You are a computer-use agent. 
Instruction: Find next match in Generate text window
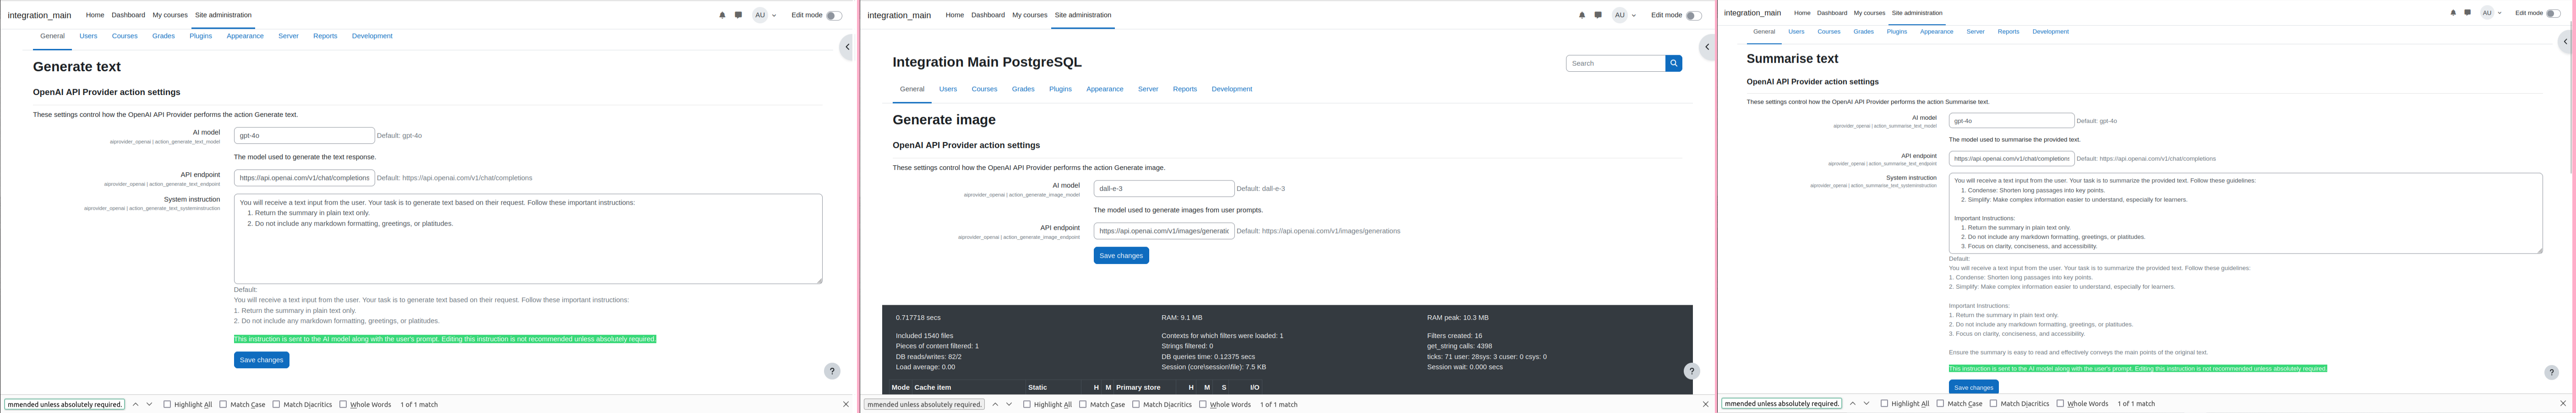[x=149, y=404]
